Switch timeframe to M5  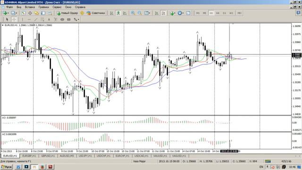click(x=204, y=13)
